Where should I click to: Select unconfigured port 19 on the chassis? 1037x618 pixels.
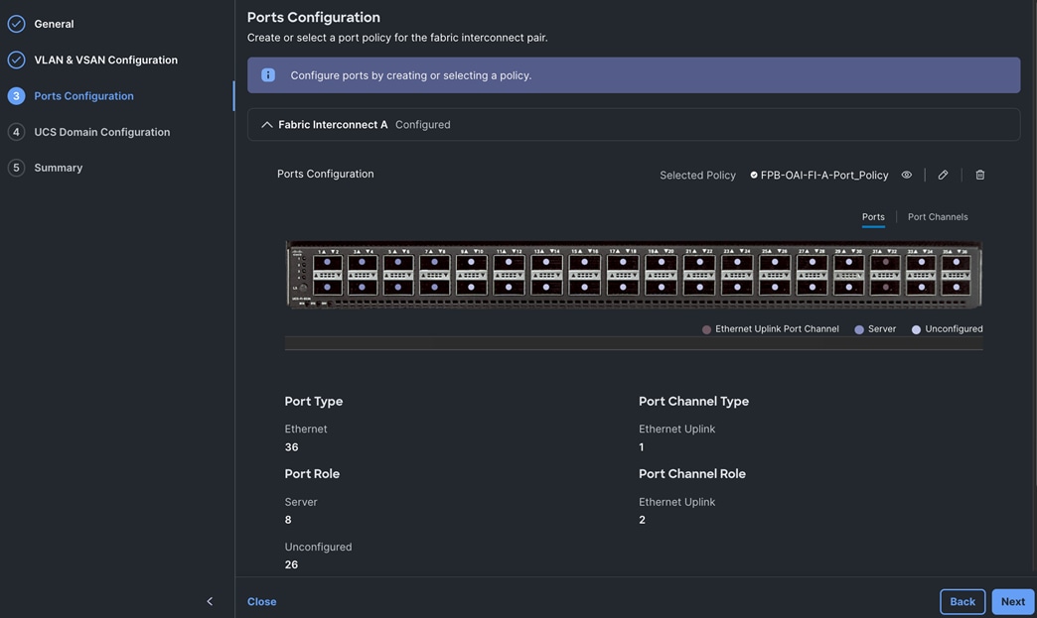pos(662,262)
